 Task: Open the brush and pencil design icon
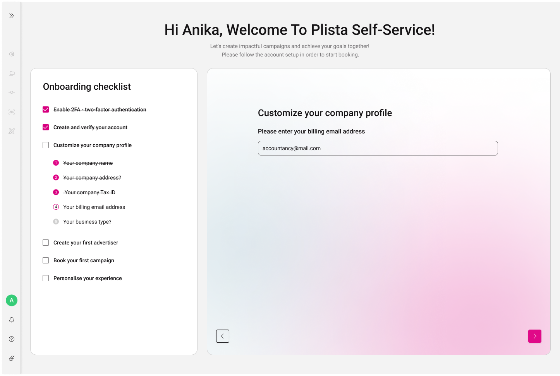[x=12, y=131]
